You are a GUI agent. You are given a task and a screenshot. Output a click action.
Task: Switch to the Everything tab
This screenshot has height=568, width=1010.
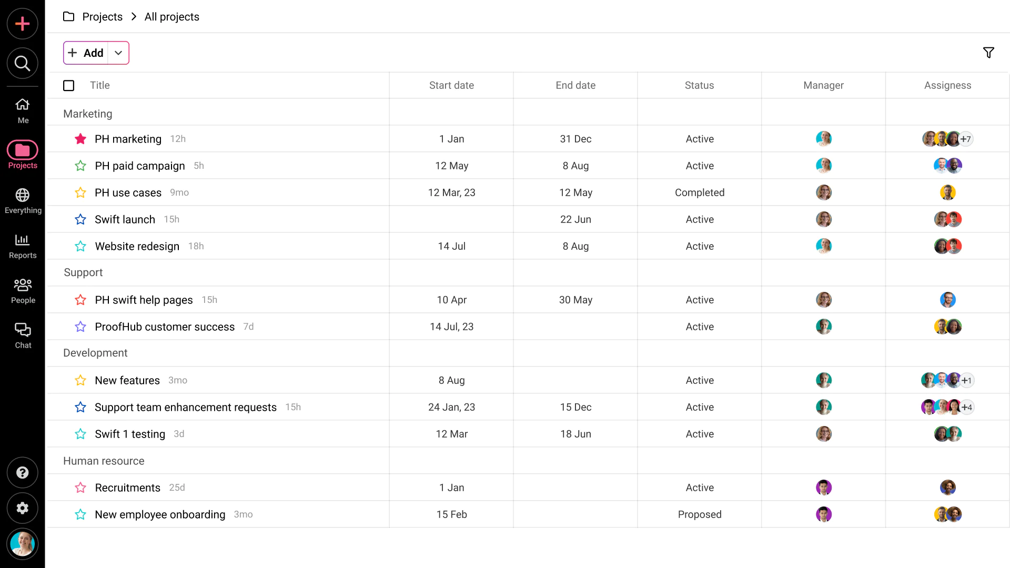tap(23, 201)
